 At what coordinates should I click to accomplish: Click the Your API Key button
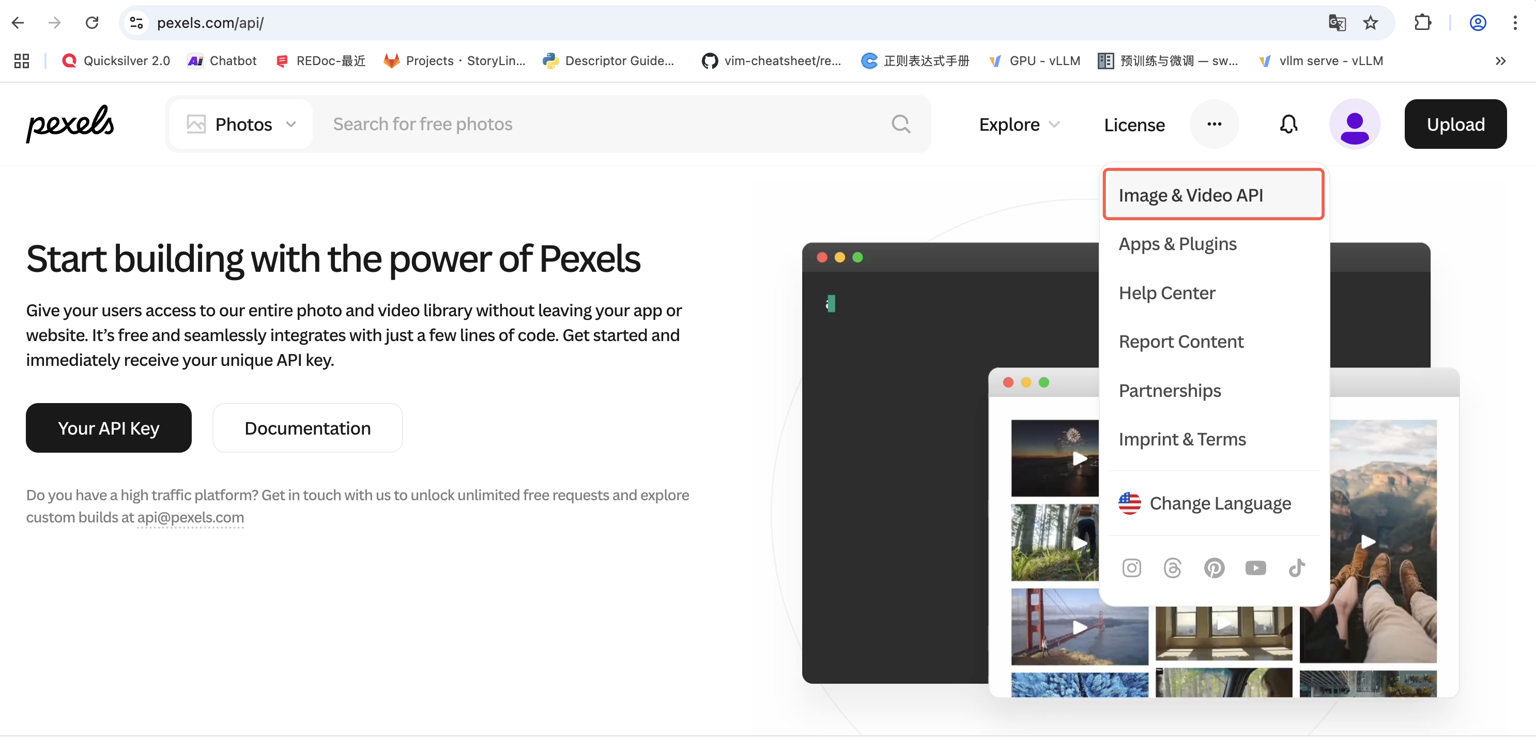pyautogui.click(x=108, y=427)
